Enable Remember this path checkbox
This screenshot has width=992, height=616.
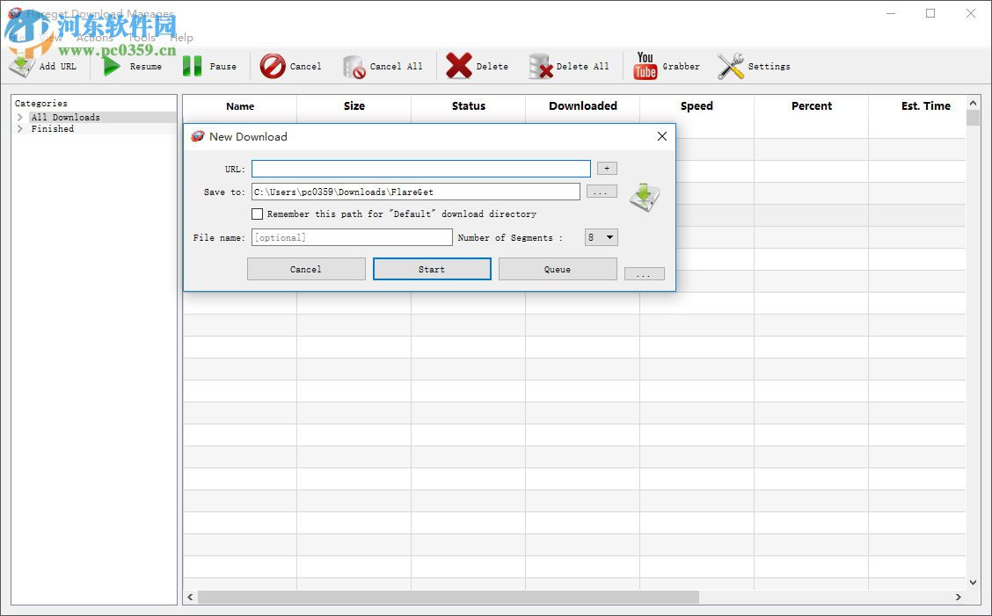[257, 214]
